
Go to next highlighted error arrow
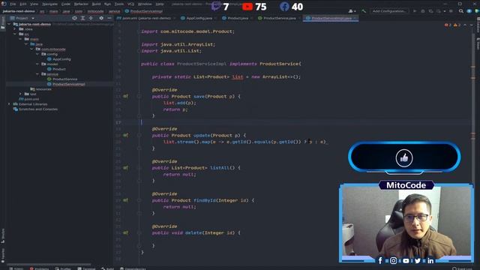[x=471, y=25]
